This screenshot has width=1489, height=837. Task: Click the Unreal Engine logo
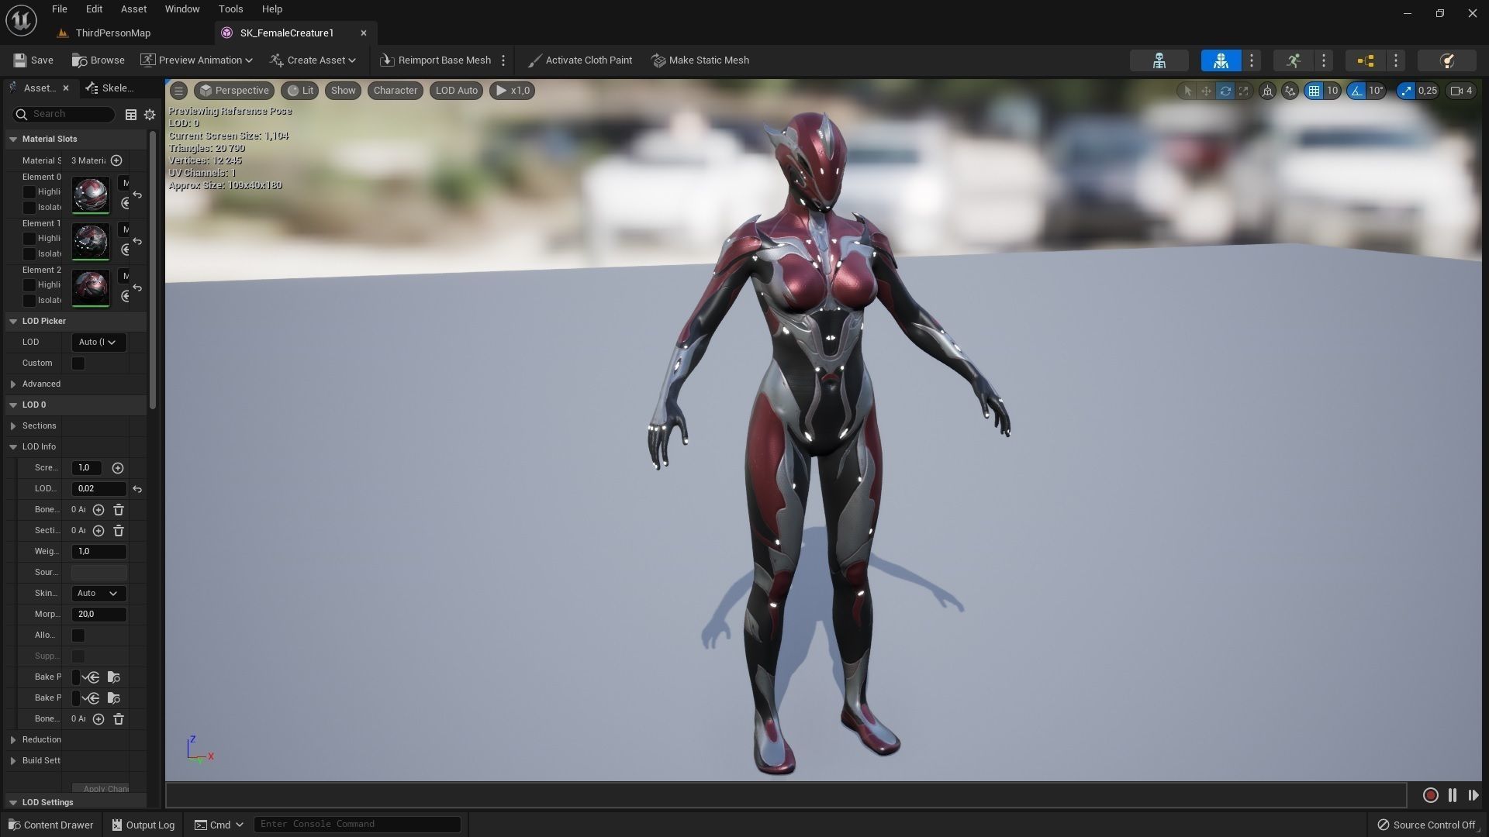tap(21, 20)
